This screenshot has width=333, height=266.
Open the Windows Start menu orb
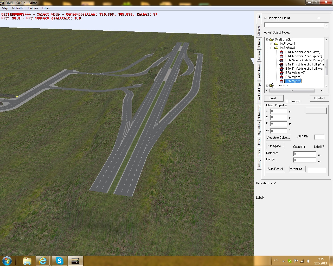[7, 261]
